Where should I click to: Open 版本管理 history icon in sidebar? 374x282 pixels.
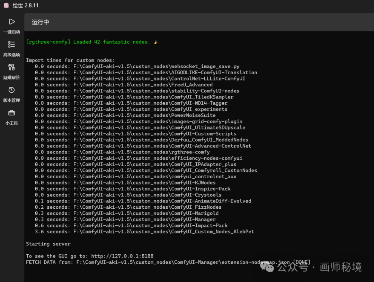(11, 90)
